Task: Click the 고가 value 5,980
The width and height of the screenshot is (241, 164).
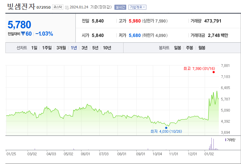Action: pyautogui.click(x=135, y=21)
